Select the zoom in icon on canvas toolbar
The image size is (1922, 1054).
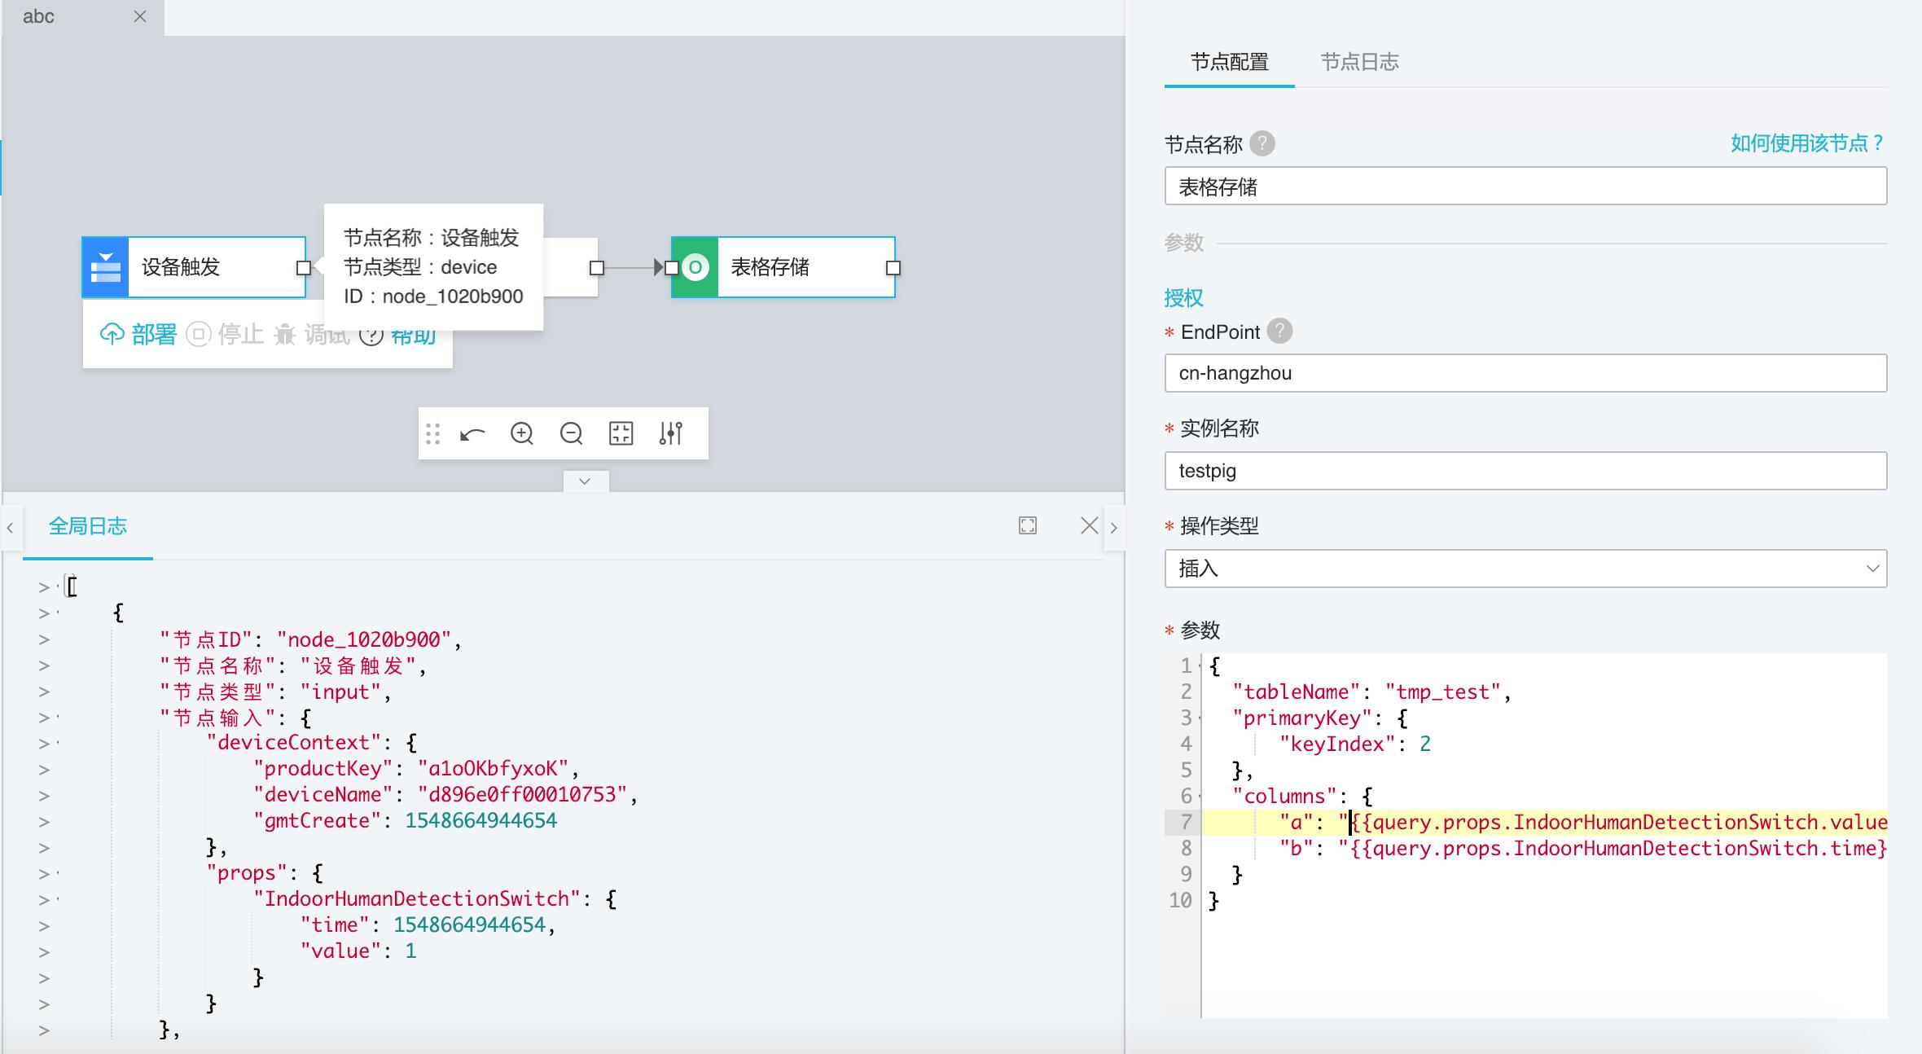(524, 433)
